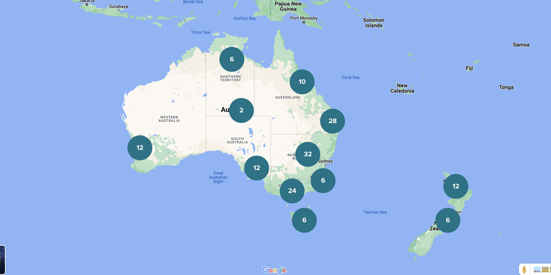Open the 2 cluster in central Australia
The image size is (551, 275).
[241, 110]
